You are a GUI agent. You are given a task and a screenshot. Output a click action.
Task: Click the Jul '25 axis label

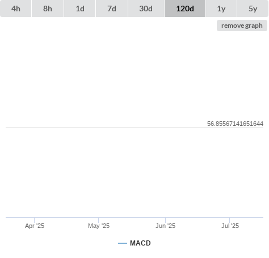(230, 226)
